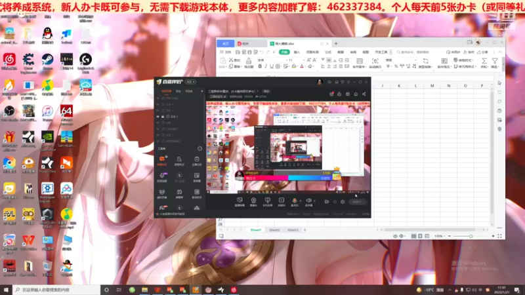Toggle Bold formatting in WPS
525x295 pixels.
tap(260, 67)
